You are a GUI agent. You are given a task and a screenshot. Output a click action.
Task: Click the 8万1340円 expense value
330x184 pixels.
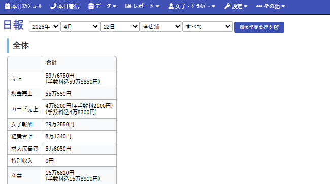pyautogui.click(x=58, y=136)
